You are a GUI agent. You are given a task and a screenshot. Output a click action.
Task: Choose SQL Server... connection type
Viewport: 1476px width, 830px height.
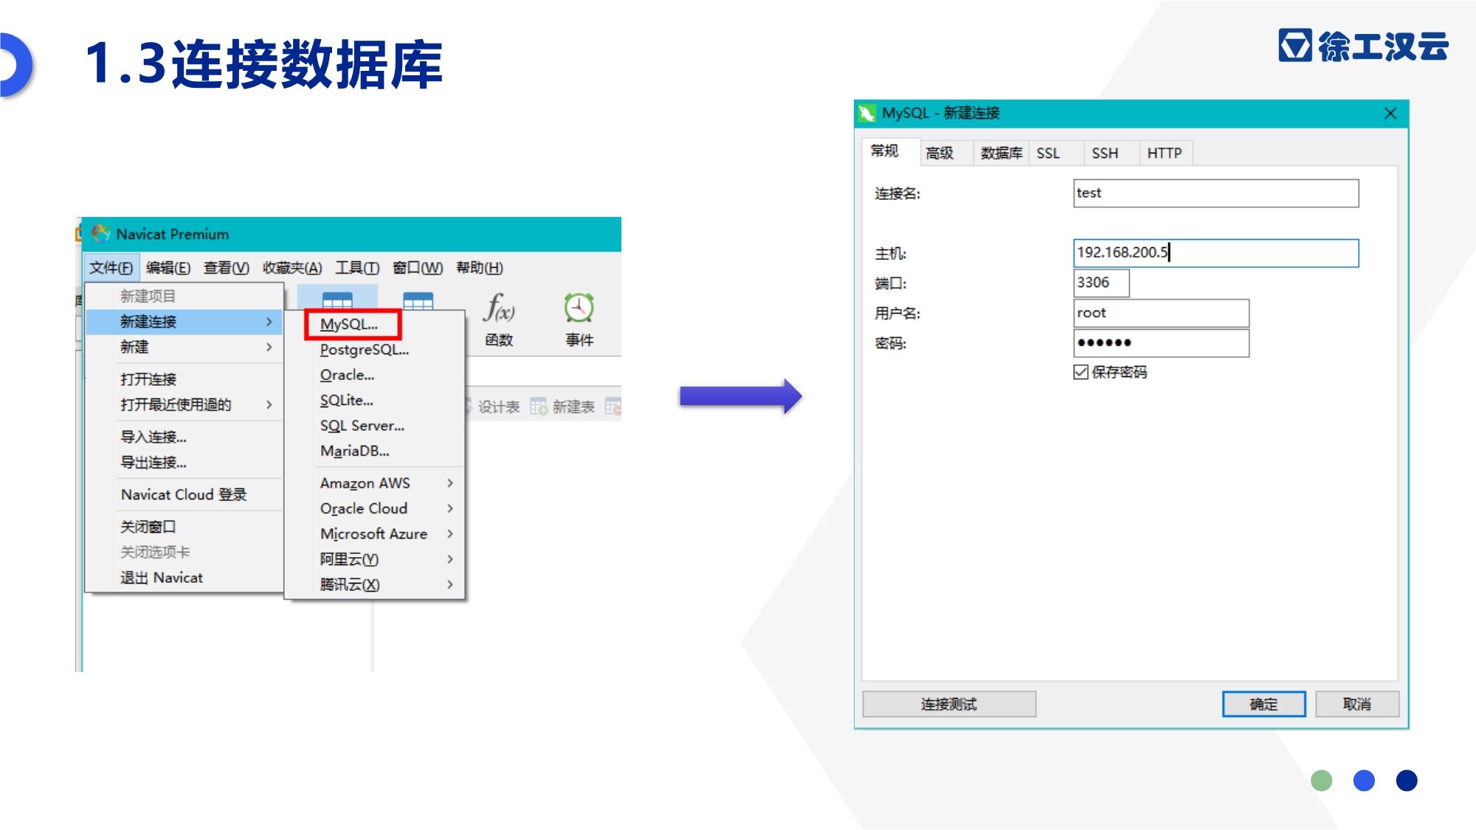pyautogui.click(x=362, y=426)
